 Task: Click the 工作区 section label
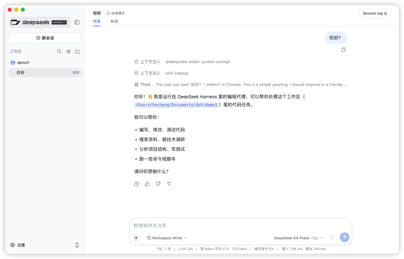16,52
